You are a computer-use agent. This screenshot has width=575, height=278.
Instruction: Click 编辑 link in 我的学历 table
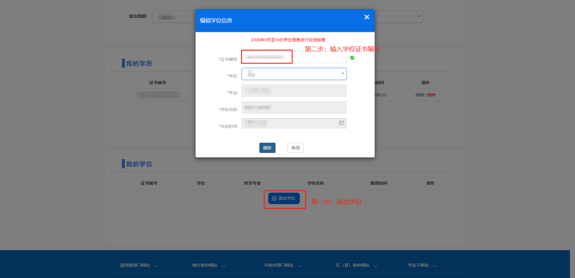[419, 95]
